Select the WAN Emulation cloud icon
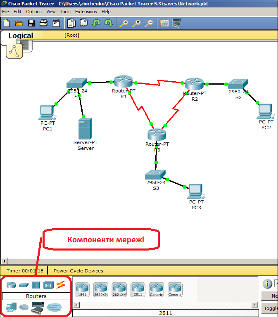Screen dimensions: 278x317 pos(24,307)
